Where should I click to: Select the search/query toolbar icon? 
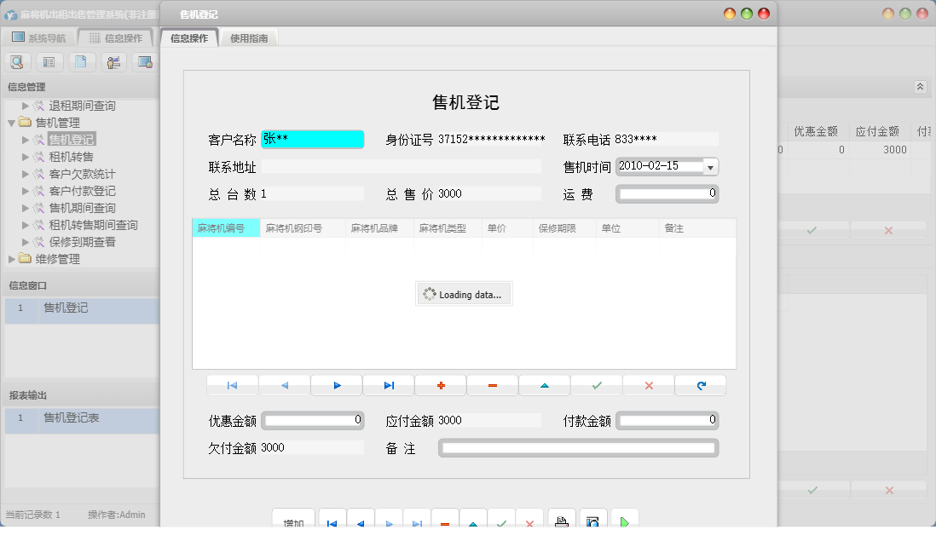(17, 61)
